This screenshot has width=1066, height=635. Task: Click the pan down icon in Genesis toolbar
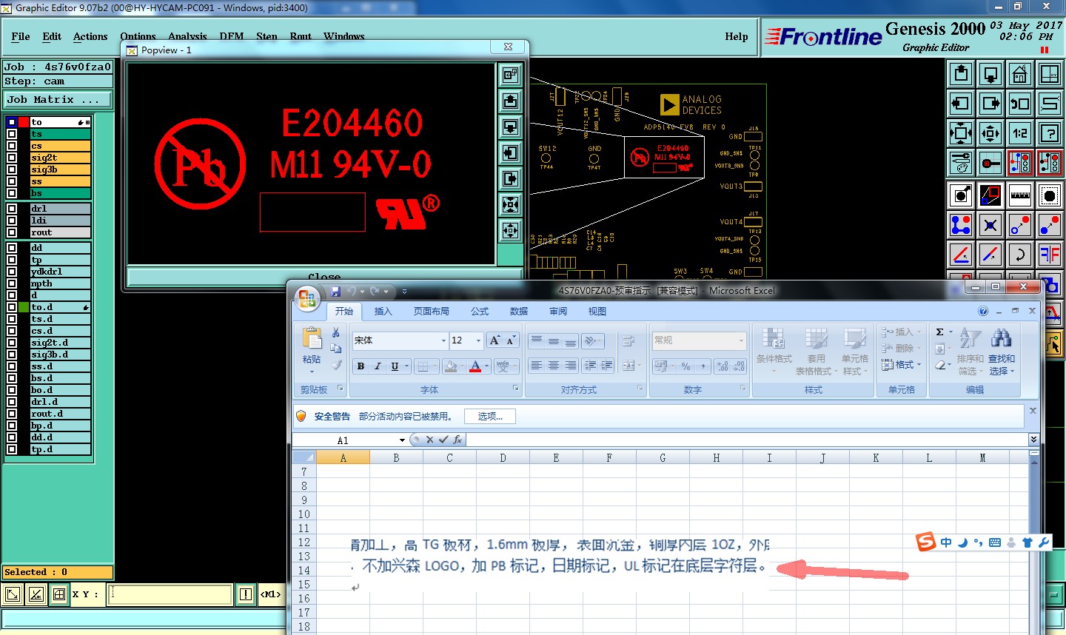click(990, 74)
